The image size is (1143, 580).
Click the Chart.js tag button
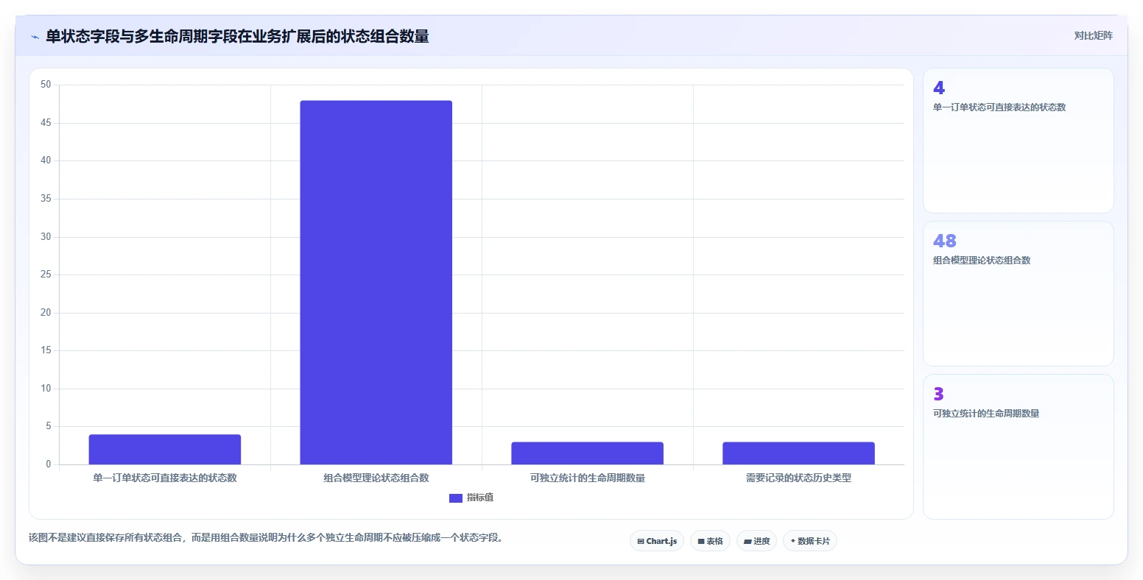pyautogui.click(x=657, y=541)
